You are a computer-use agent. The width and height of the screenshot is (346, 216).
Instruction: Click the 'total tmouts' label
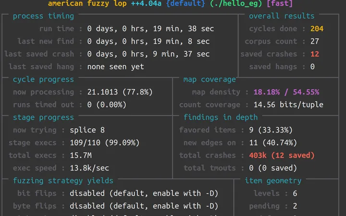(x=210, y=168)
